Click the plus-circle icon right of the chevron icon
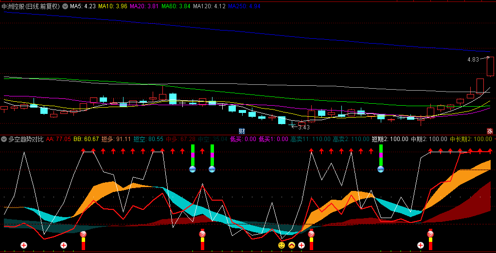 (301, 245)
